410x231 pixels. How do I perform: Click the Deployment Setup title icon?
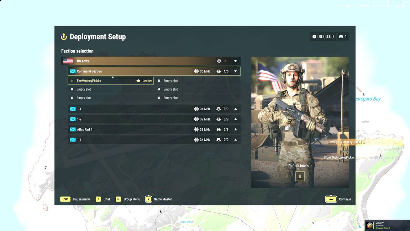click(x=64, y=37)
